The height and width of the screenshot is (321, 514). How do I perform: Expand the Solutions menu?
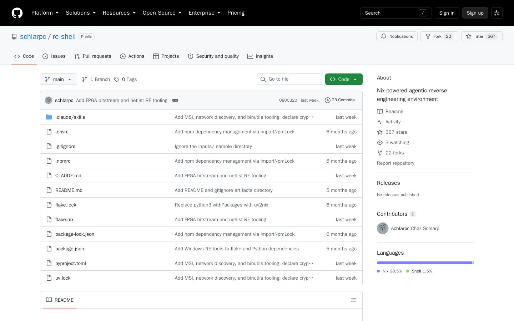(81, 13)
